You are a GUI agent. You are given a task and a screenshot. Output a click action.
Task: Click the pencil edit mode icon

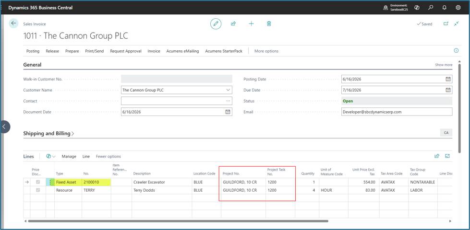click(216, 23)
